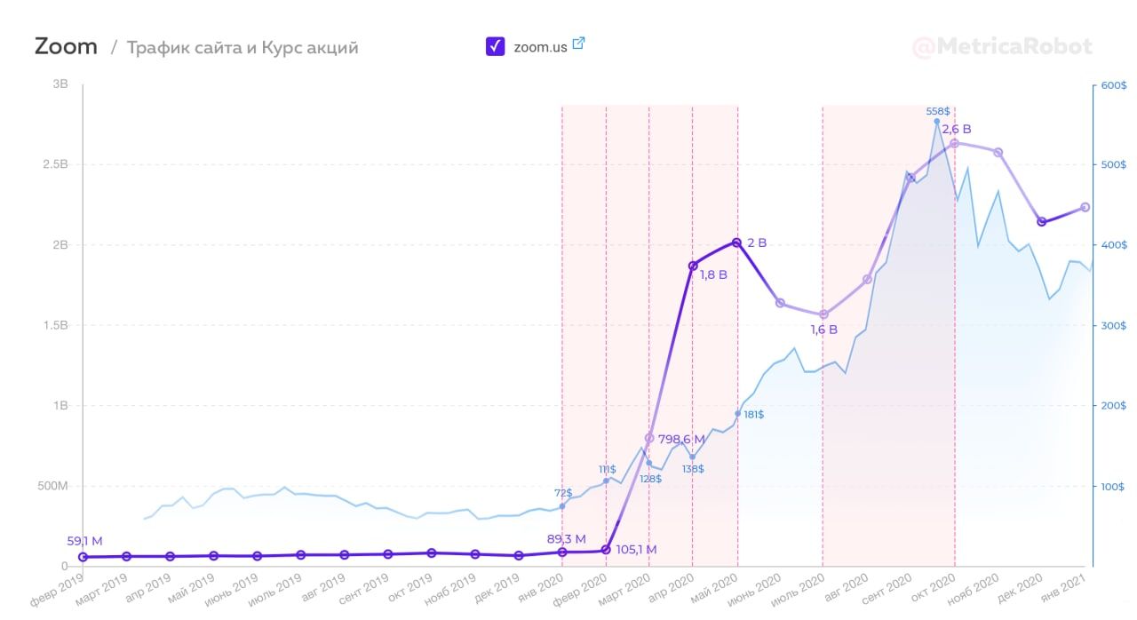Click the 500M traffic axis label

pyautogui.click(x=52, y=487)
